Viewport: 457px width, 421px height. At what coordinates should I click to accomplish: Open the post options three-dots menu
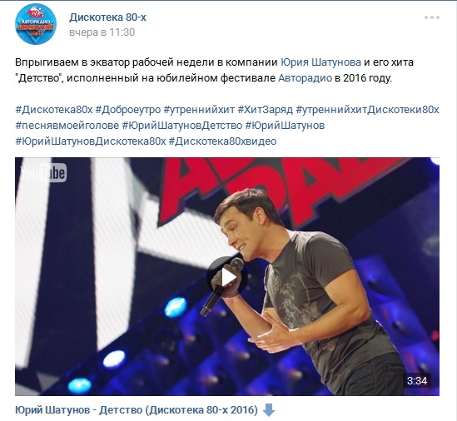click(432, 17)
